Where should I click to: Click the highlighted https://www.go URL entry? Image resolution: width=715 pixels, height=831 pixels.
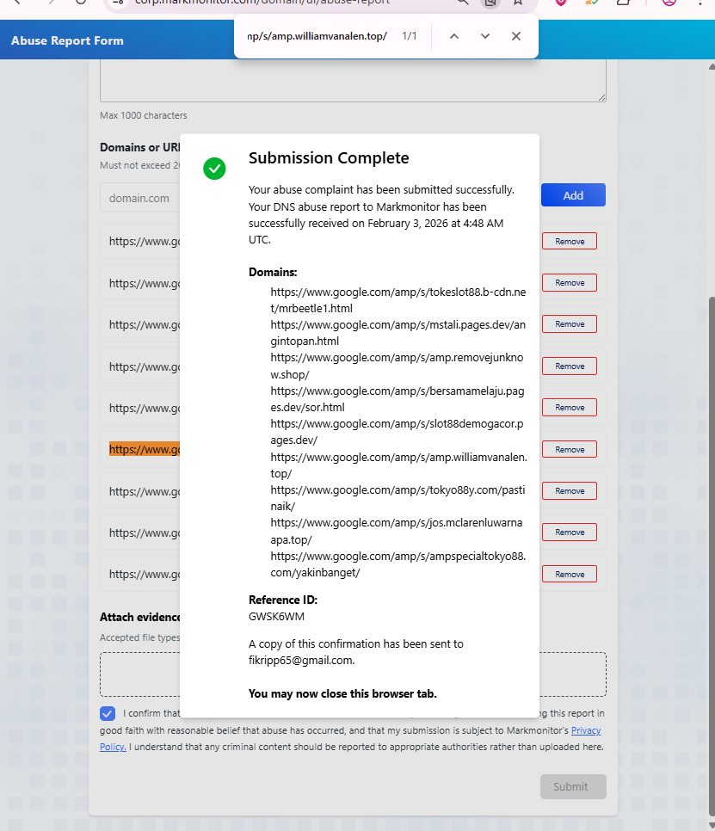[x=145, y=449]
